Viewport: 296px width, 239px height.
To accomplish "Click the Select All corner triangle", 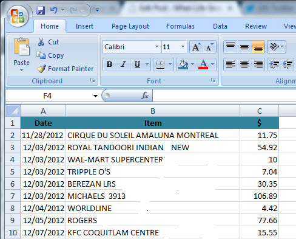I will tap(13, 111).
